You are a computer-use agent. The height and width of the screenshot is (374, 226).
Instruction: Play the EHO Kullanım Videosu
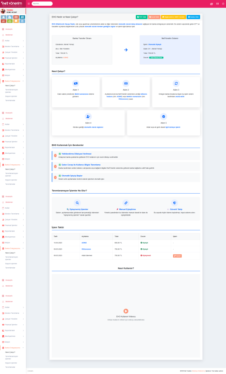126,311
